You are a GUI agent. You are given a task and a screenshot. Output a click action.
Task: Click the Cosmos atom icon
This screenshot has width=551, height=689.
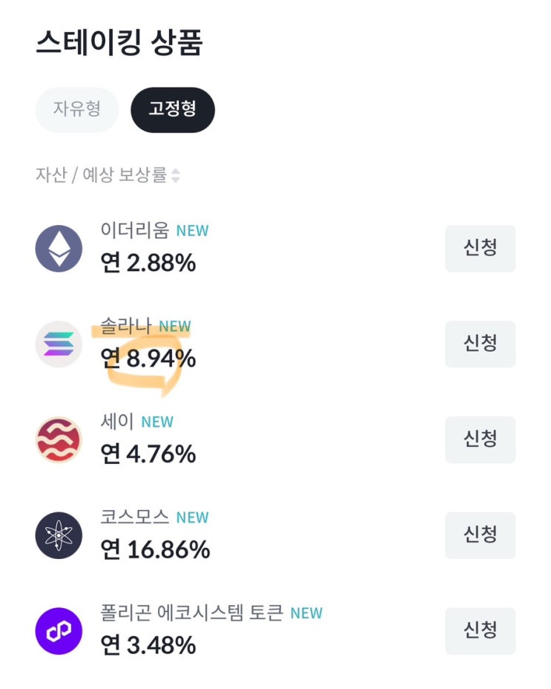click(x=59, y=535)
